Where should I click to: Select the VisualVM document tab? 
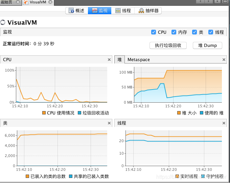click(x=38, y=2)
